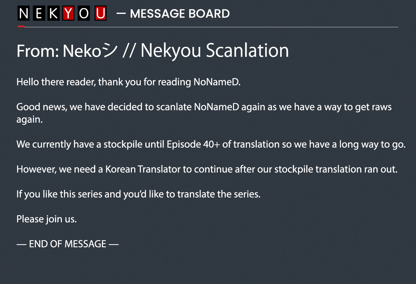
Task: Click the black E tile in logo
Action: pos(39,14)
